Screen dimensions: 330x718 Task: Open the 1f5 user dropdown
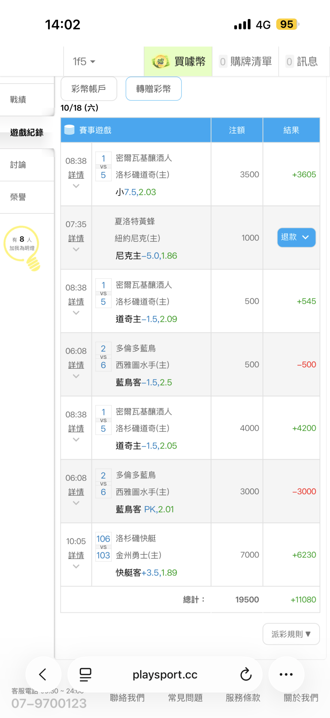tap(84, 61)
